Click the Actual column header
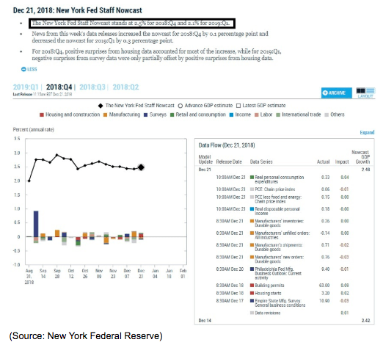Screen dimensions: 383x345 click(323, 161)
